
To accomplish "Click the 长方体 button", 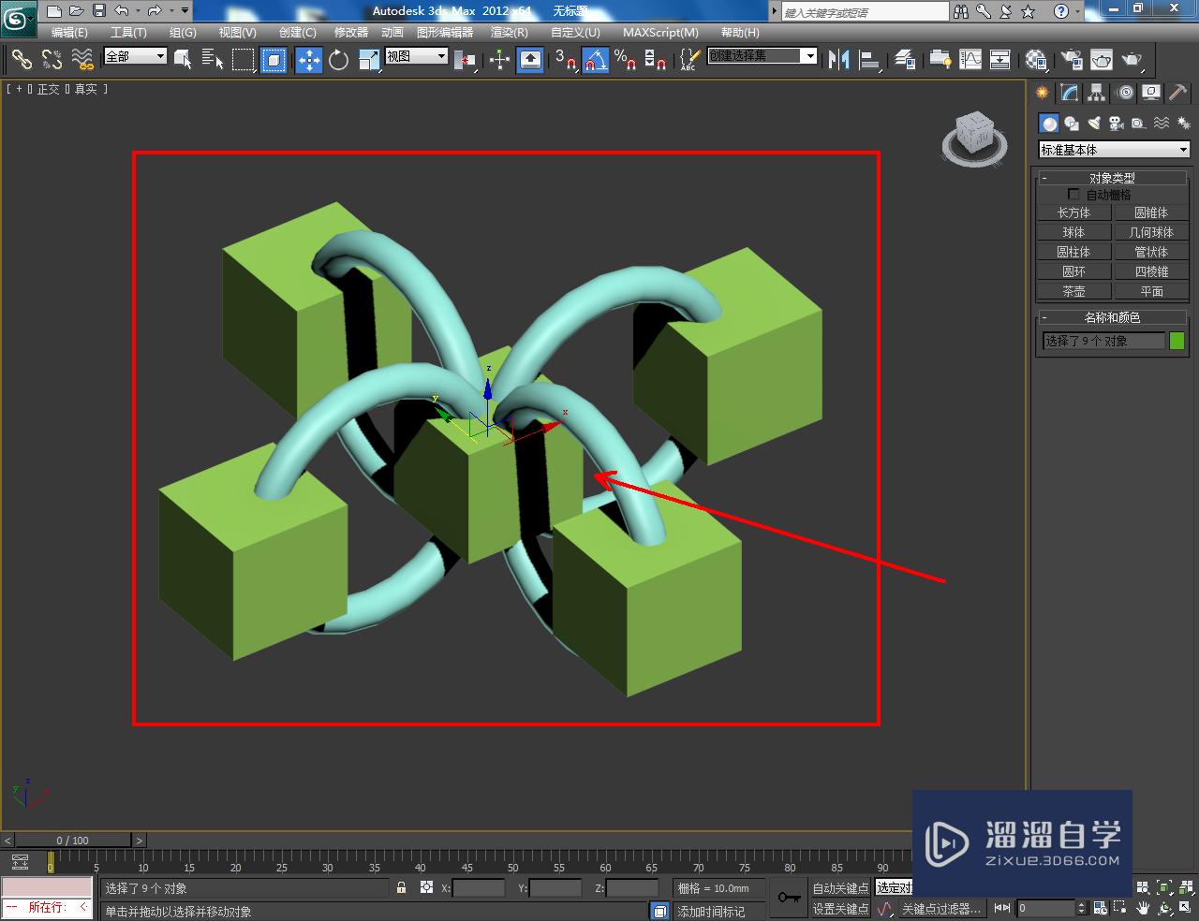I will tap(1073, 212).
